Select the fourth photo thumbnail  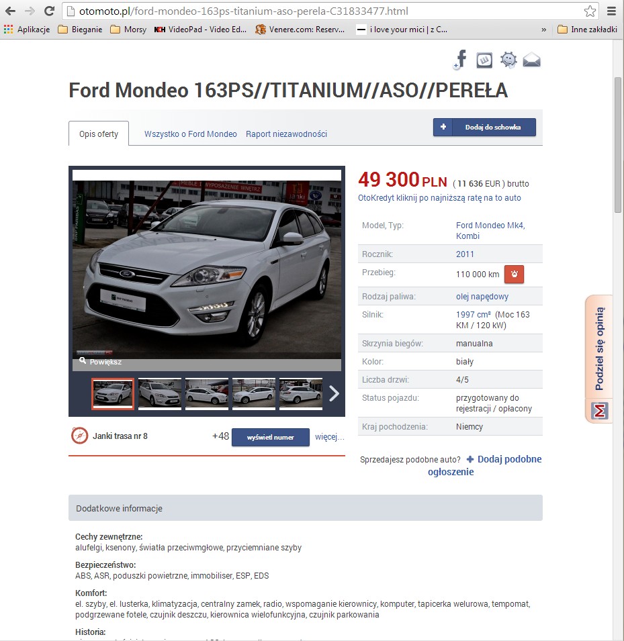click(254, 394)
